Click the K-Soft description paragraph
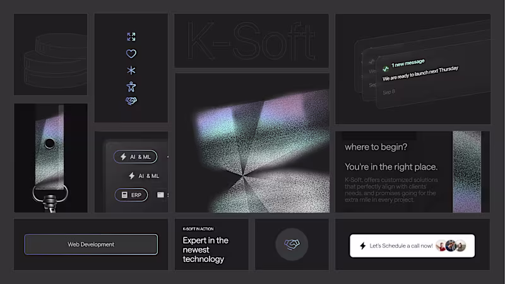 coord(391,190)
